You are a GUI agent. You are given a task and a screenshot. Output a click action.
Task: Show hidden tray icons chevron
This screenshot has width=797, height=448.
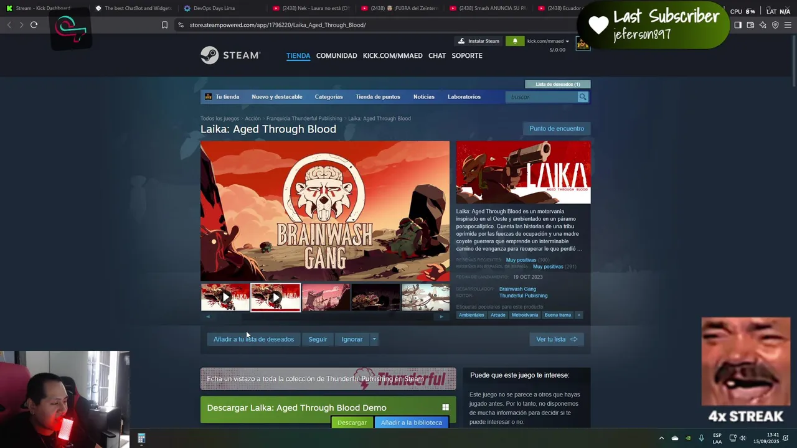pyautogui.click(x=661, y=438)
